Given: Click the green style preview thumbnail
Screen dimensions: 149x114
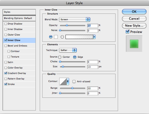Looking at the screenshot, I should (134, 44).
